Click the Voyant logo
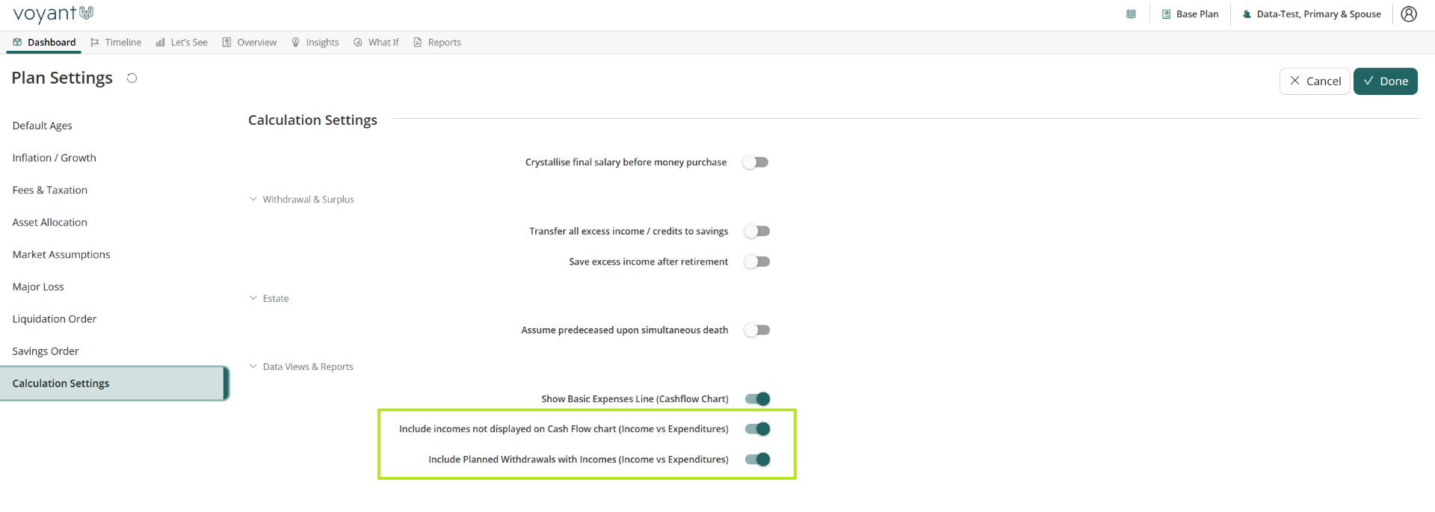The width and height of the screenshot is (1435, 512). tap(53, 13)
